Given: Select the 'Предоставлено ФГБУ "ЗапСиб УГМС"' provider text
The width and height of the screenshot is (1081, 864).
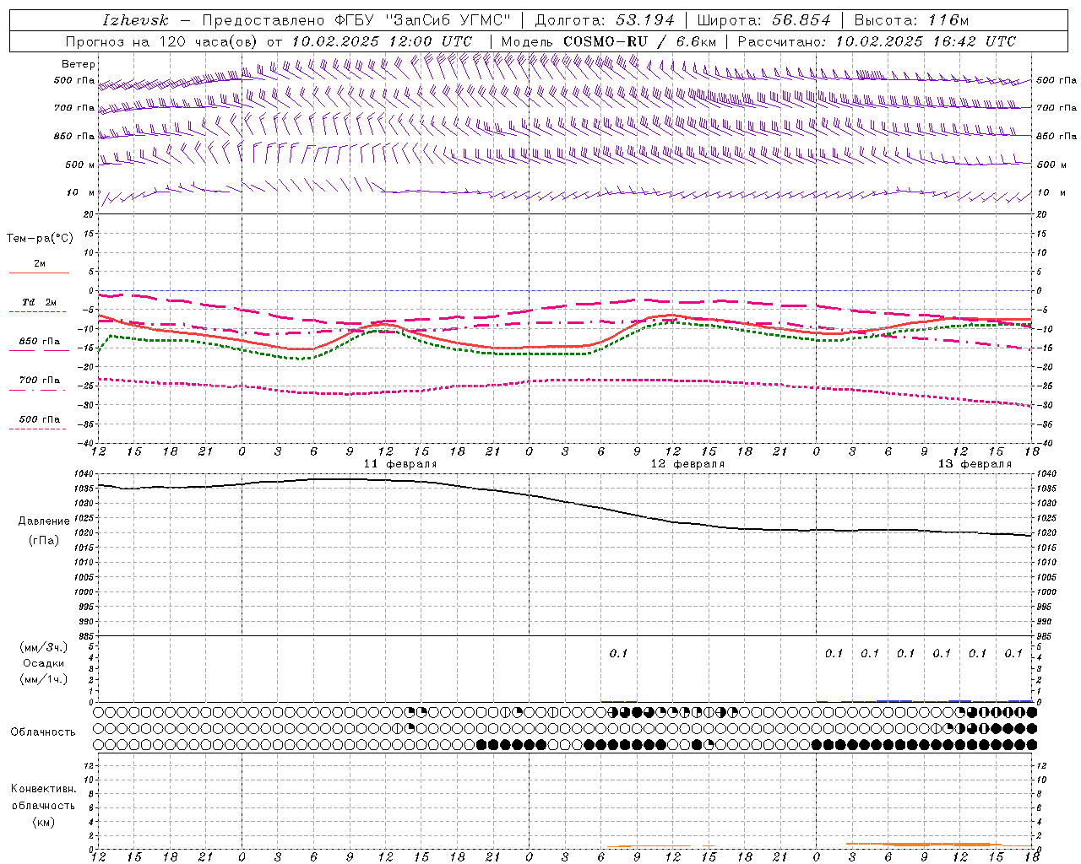Looking at the screenshot, I should [356, 20].
